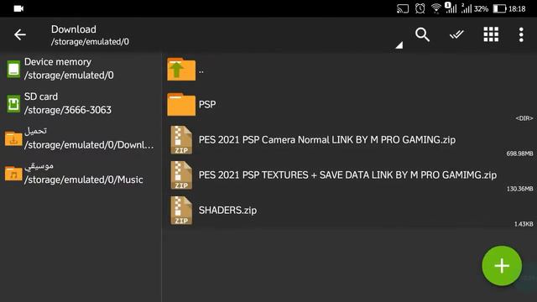Tap the battery status icon

(500, 8)
